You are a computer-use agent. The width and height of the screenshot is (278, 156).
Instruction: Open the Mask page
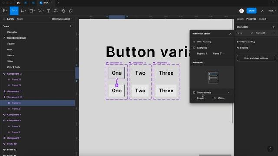[10, 49]
